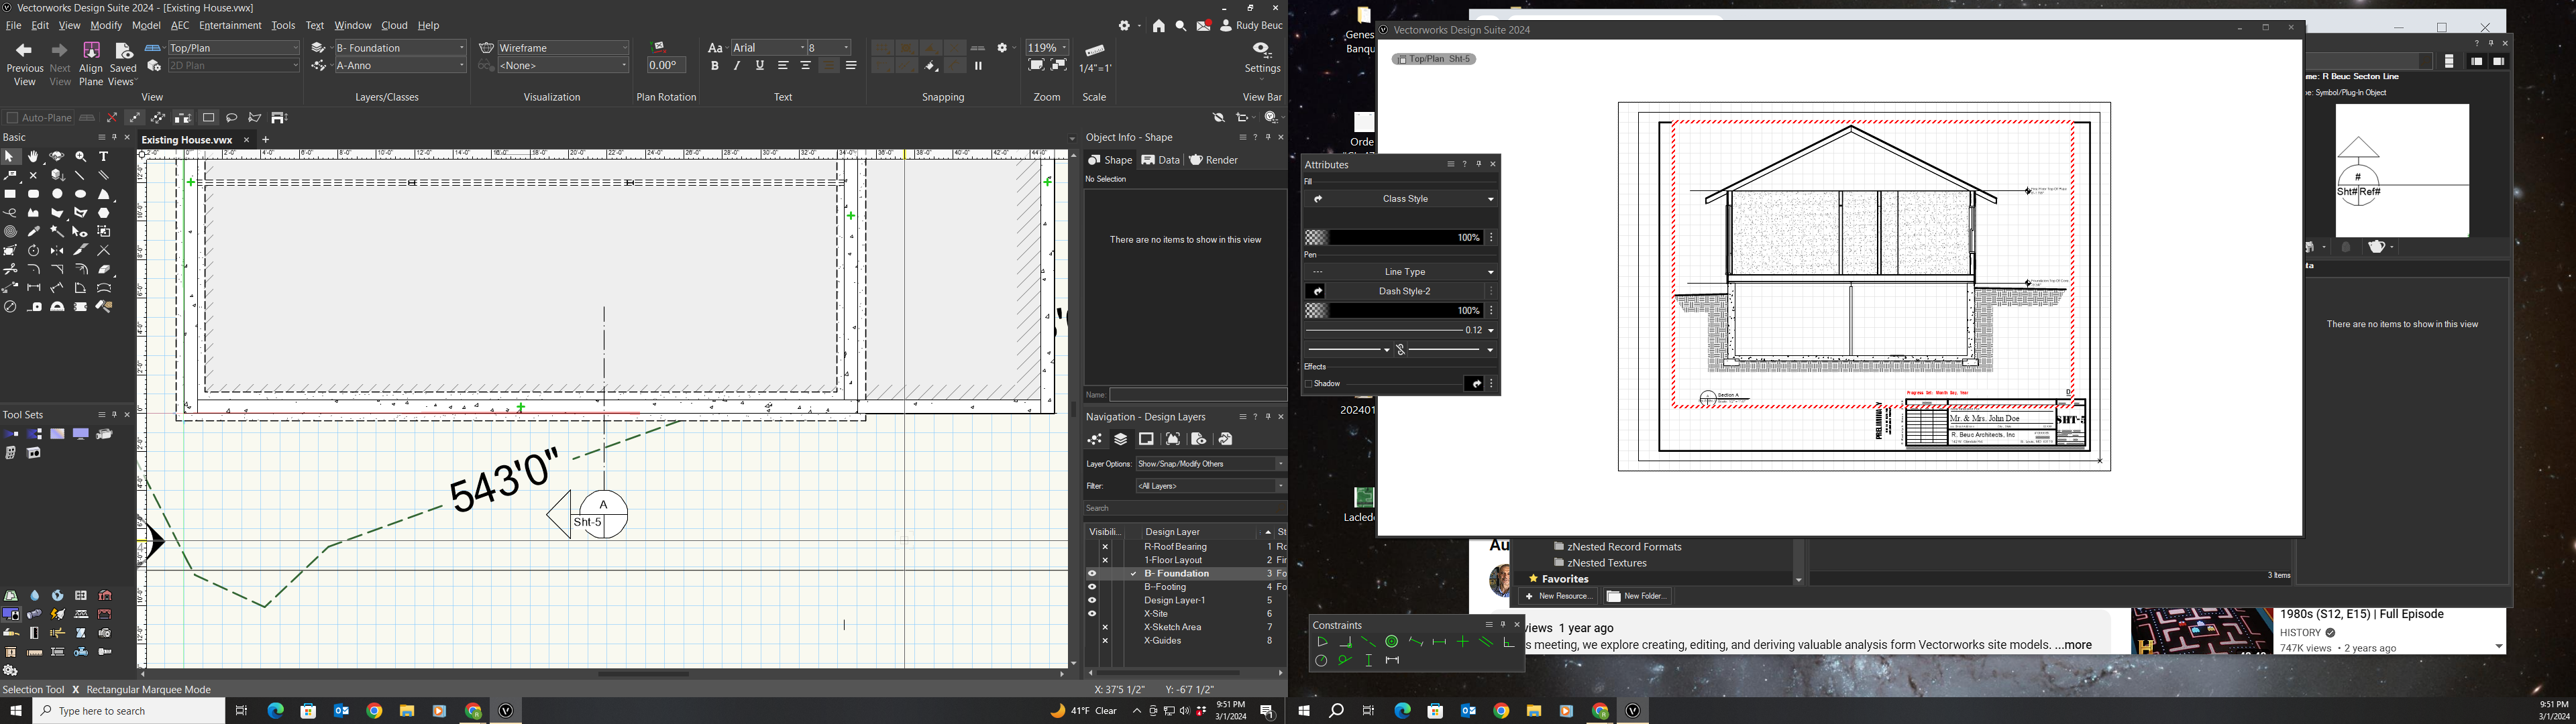Activate the Zoom tool
The width and height of the screenshot is (2576, 724).
click(80, 157)
